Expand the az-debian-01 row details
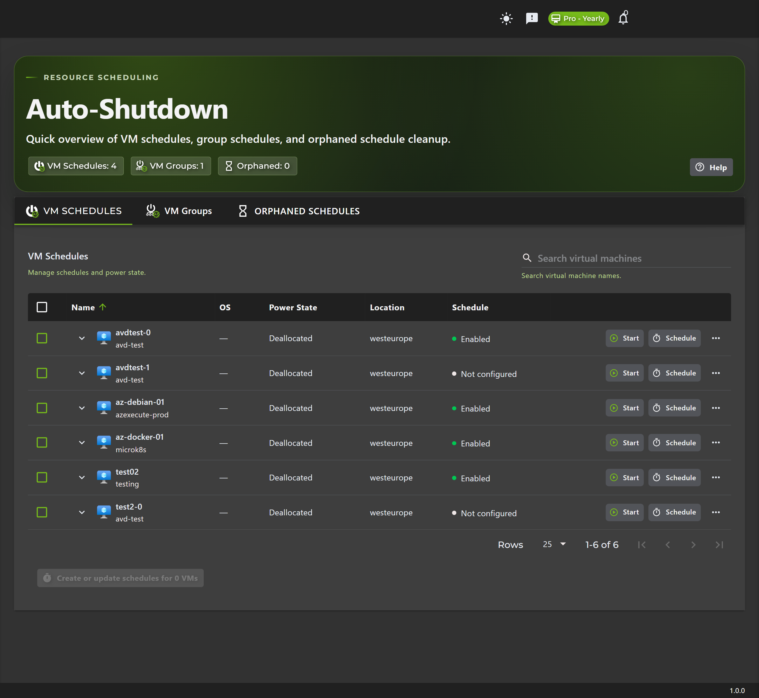759x698 pixels. point(82,408)
